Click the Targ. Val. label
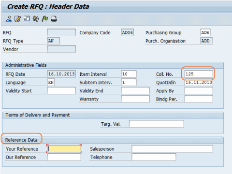Screen dimensions: 232x174 pyautogui.click(x=111, y=124)
